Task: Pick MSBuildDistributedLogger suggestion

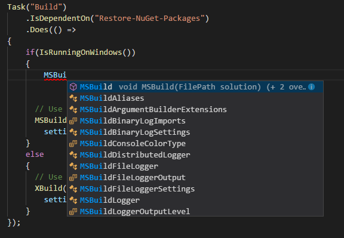Action: click(195, 155)
